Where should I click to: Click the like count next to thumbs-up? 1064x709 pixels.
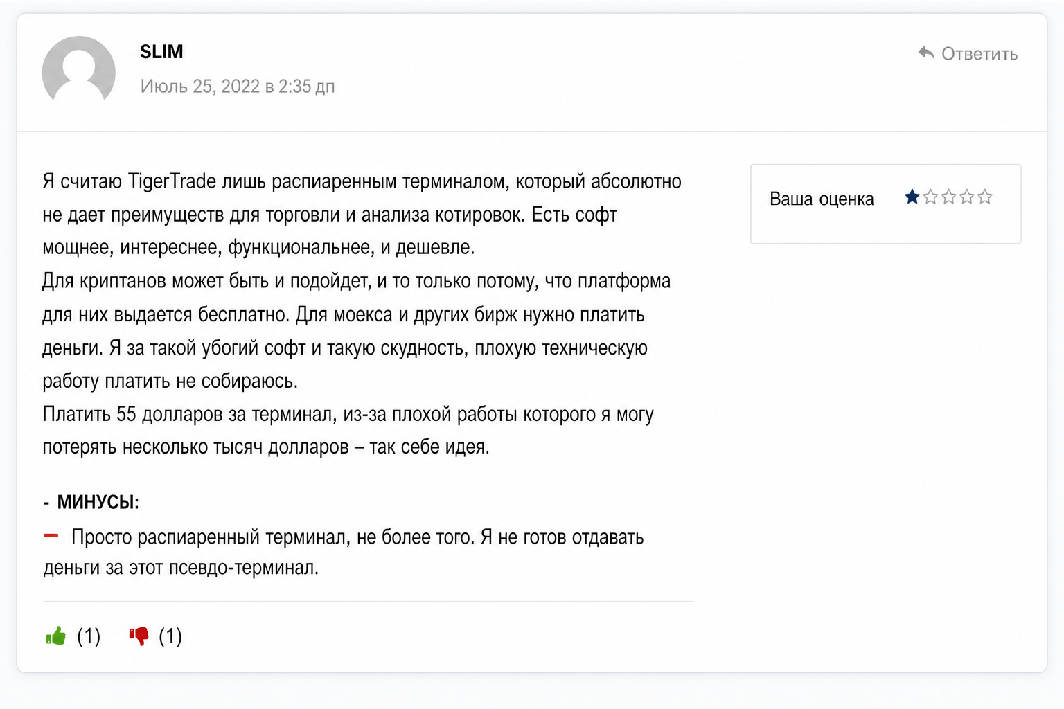point(89,636)
